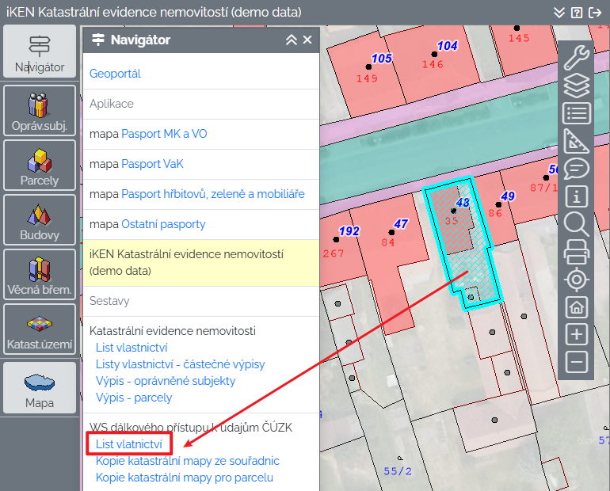Open Kopie katastrální mapy pro parcelu
This screenshot has height=491, width=610.
pyautogui.click(x=184, y=478)
